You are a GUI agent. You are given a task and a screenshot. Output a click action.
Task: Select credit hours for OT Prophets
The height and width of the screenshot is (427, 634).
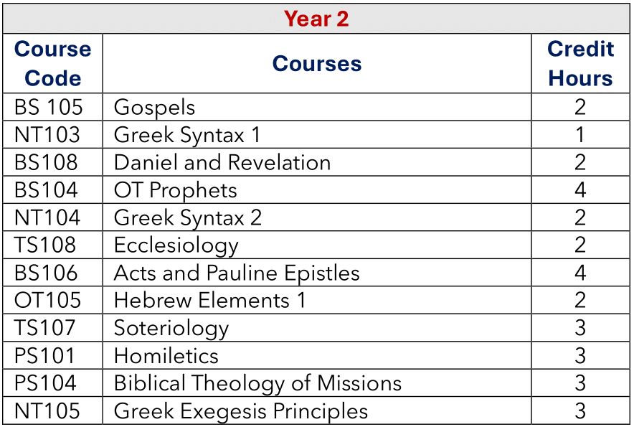click(580, 190)
